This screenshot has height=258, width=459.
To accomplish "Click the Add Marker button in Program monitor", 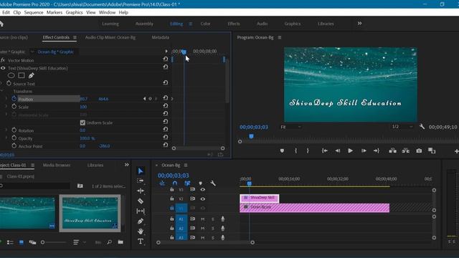I will pos(282,151).
